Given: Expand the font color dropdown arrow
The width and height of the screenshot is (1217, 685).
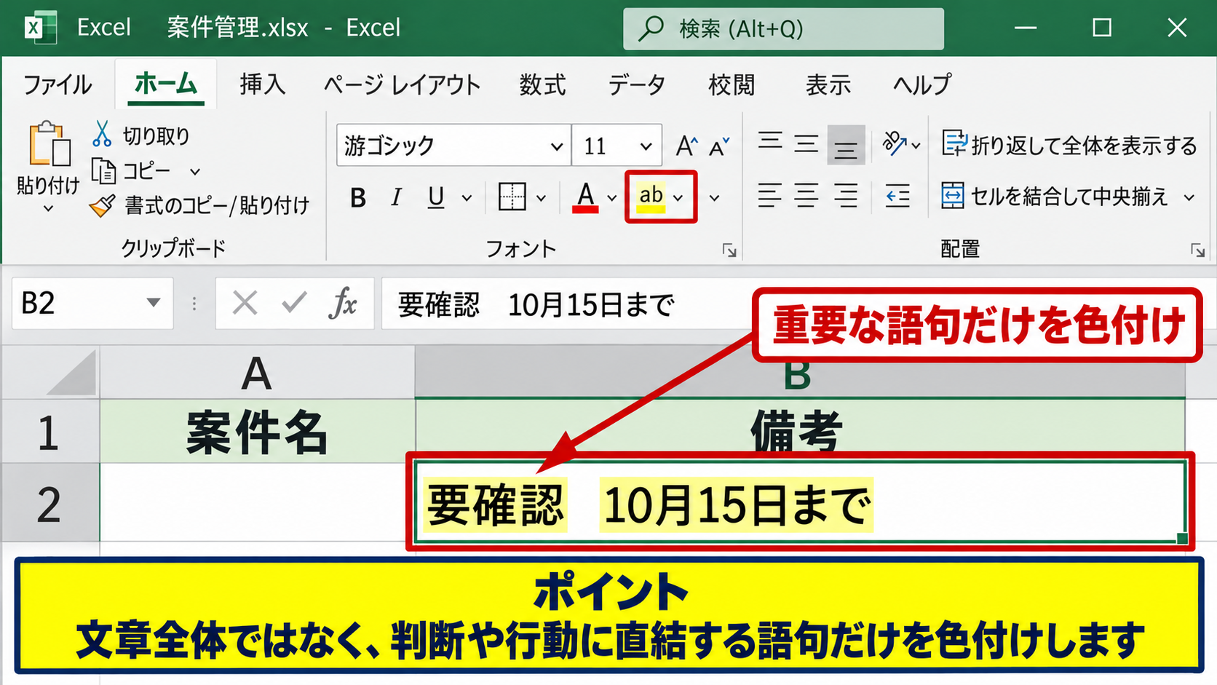Looking at the screenshot, I should point(612,198).
